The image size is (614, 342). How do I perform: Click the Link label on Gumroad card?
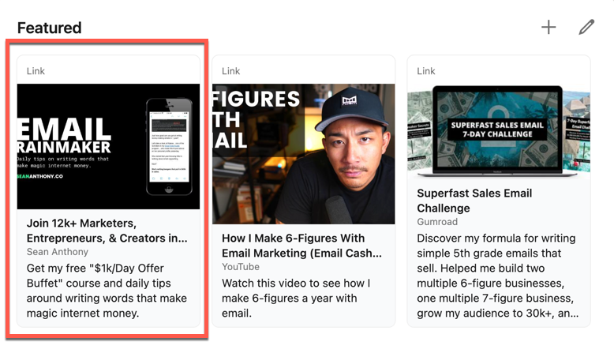[x=425, y=71]
